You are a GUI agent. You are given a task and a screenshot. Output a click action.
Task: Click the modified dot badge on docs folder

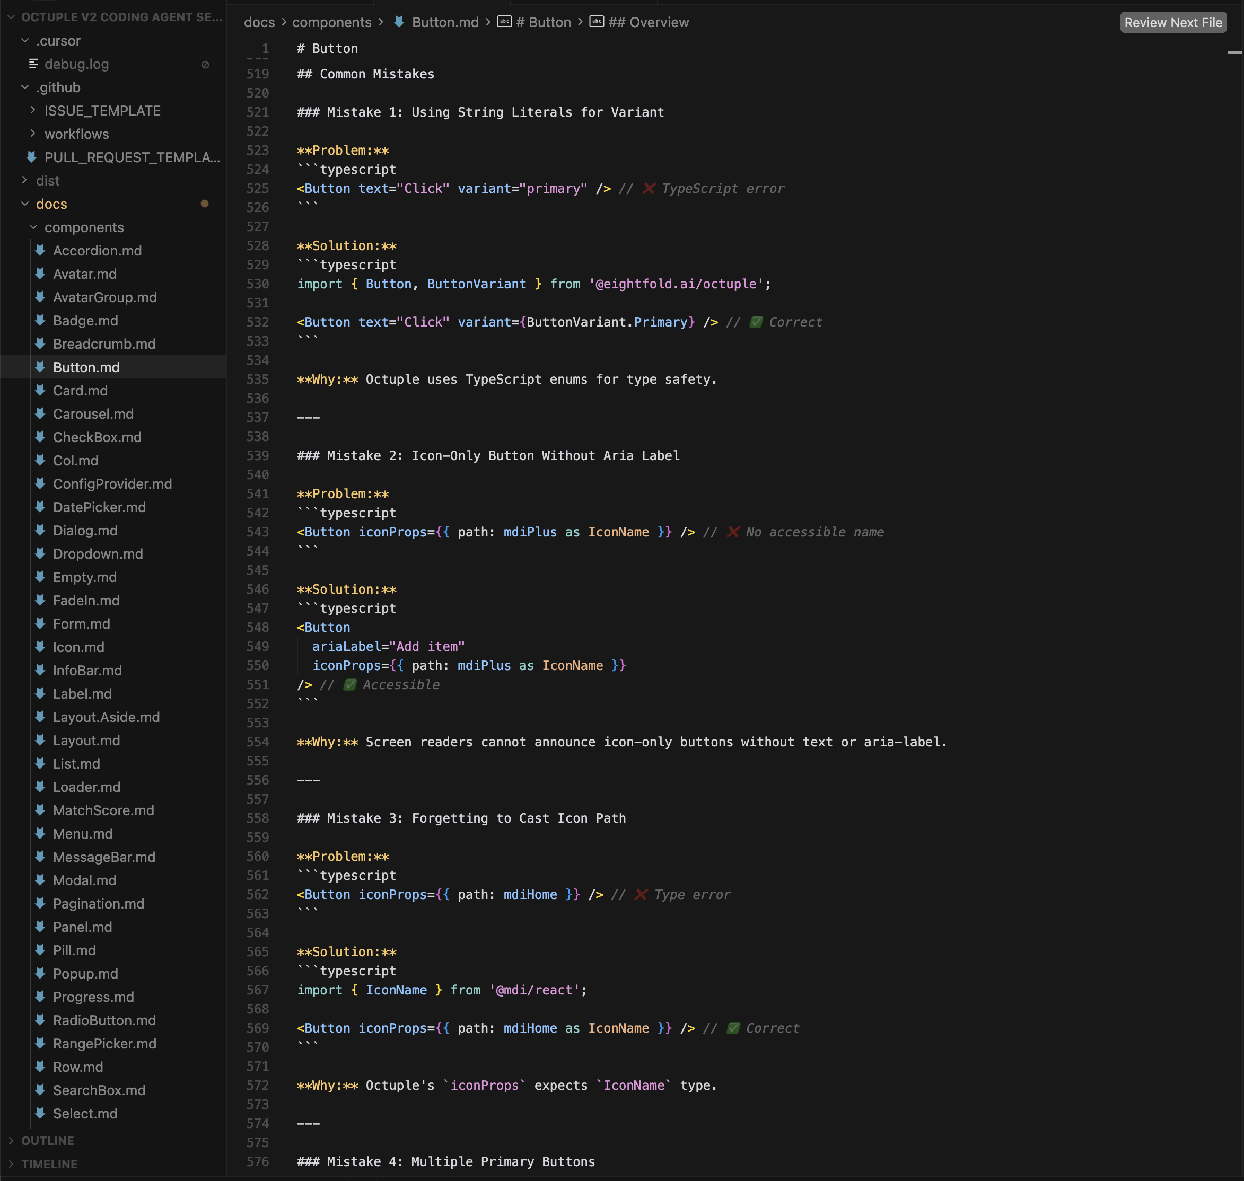204,204
